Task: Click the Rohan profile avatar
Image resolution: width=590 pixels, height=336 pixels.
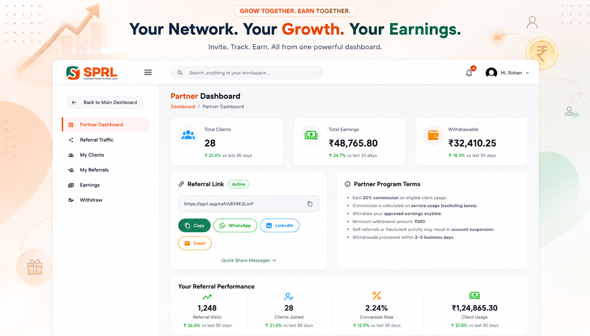Action: click(x=491, y=73)
